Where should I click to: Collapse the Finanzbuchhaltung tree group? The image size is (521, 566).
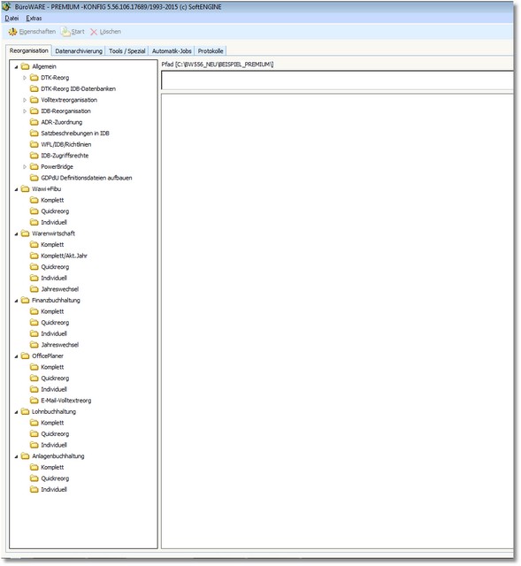point(16,301)
